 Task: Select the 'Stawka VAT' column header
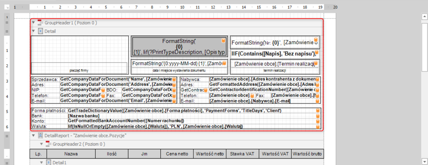(x=242, y=154)
